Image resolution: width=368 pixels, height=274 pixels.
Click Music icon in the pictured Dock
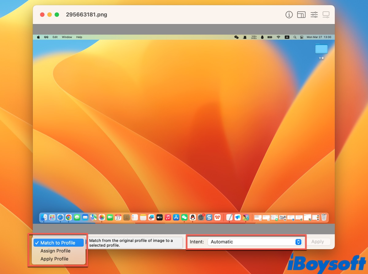coord(168,217)
